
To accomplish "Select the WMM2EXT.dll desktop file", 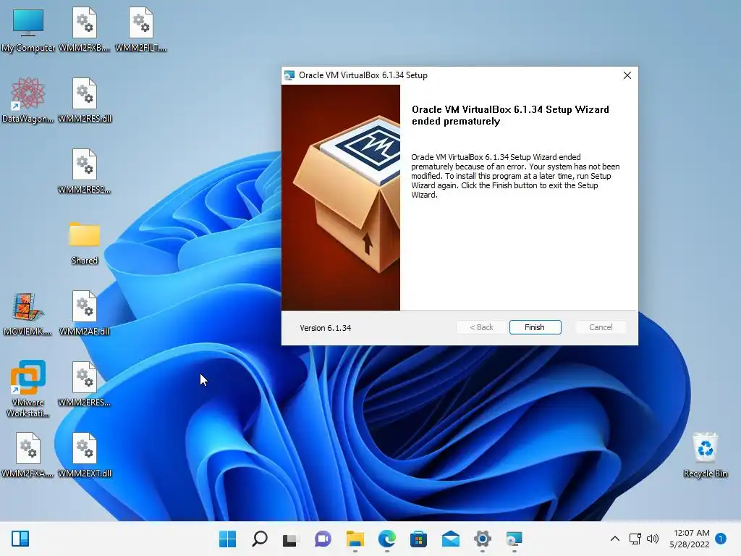I will point(85,455).
